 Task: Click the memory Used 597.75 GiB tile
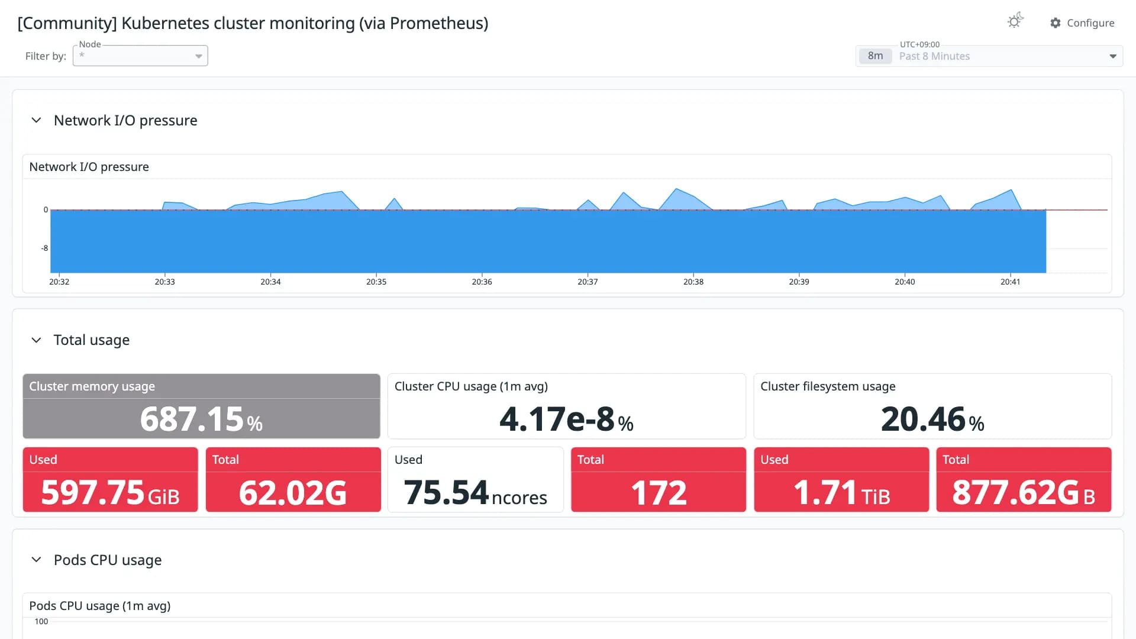110,479
